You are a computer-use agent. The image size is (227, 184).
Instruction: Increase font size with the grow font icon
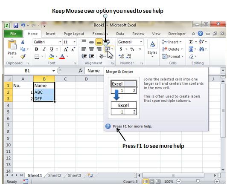click(66, 49)
